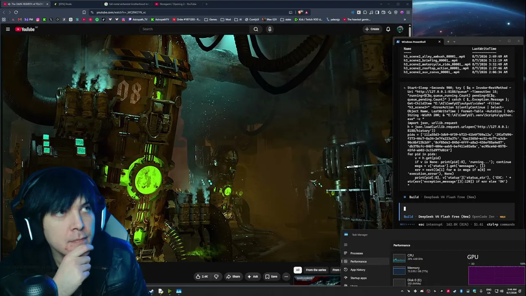Click the browser address bar URL
Image resolution: width=526 pixels, height=296 pixels.
(121, 12)
